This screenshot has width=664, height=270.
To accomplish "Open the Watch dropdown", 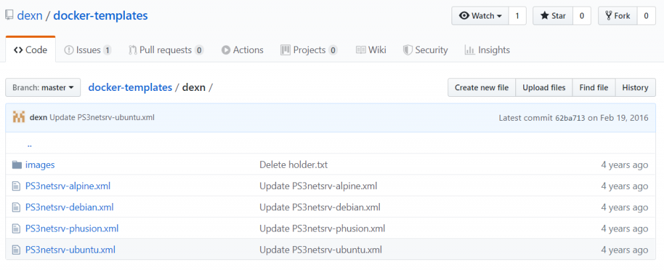I will (480, 16).
